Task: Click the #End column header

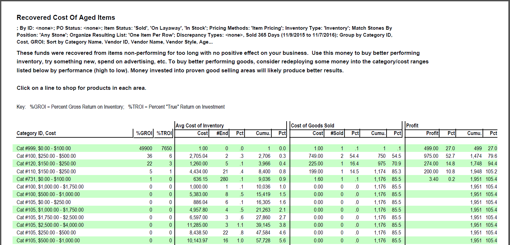Action: point(220,133)
